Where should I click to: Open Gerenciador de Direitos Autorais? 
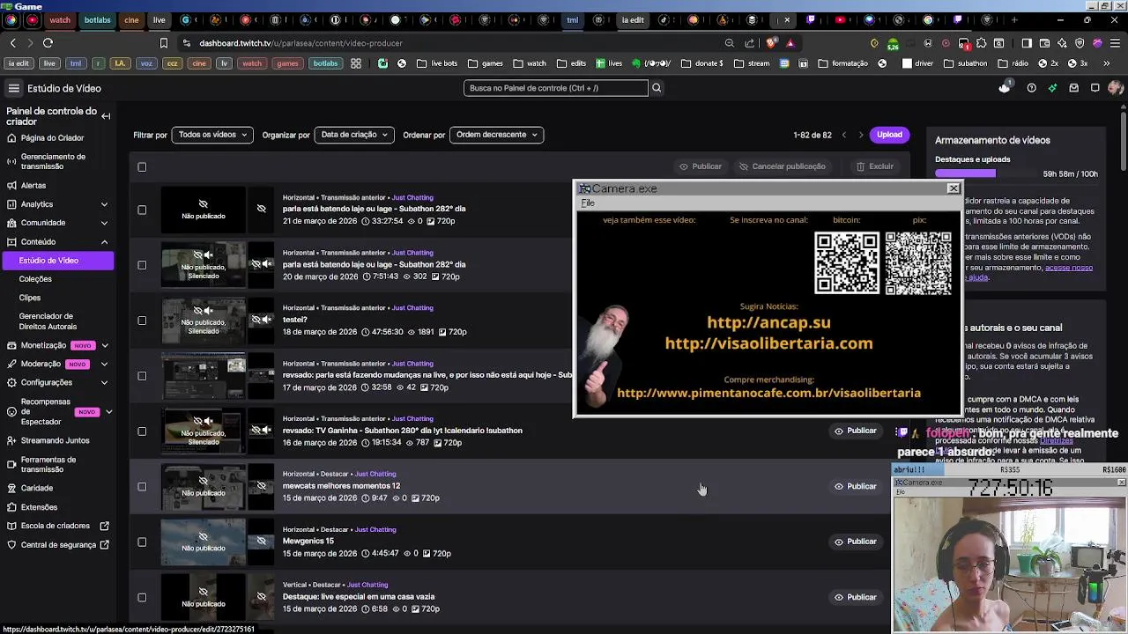point(48,321)
